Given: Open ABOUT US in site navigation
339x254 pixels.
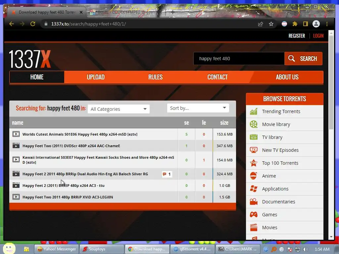Looking at the screenshot, I should (x=287, y=77).
